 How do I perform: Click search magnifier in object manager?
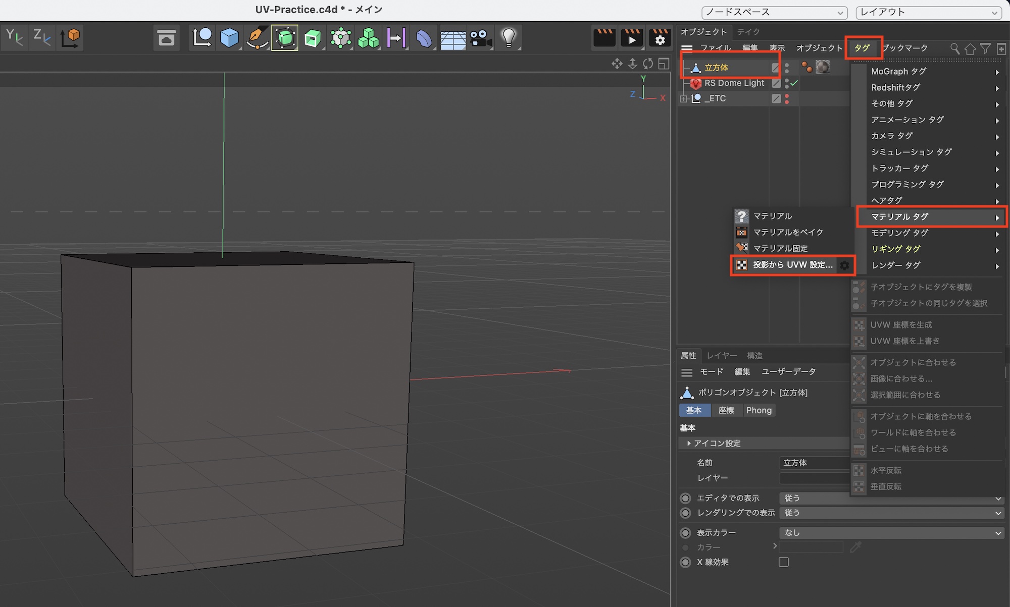(954, 48)
